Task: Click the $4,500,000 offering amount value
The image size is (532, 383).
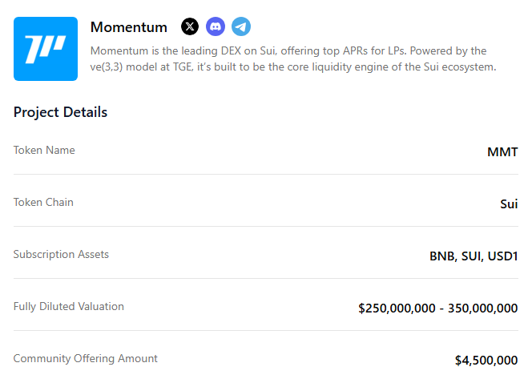Action: pyautogui.click(x=486, y=361)
